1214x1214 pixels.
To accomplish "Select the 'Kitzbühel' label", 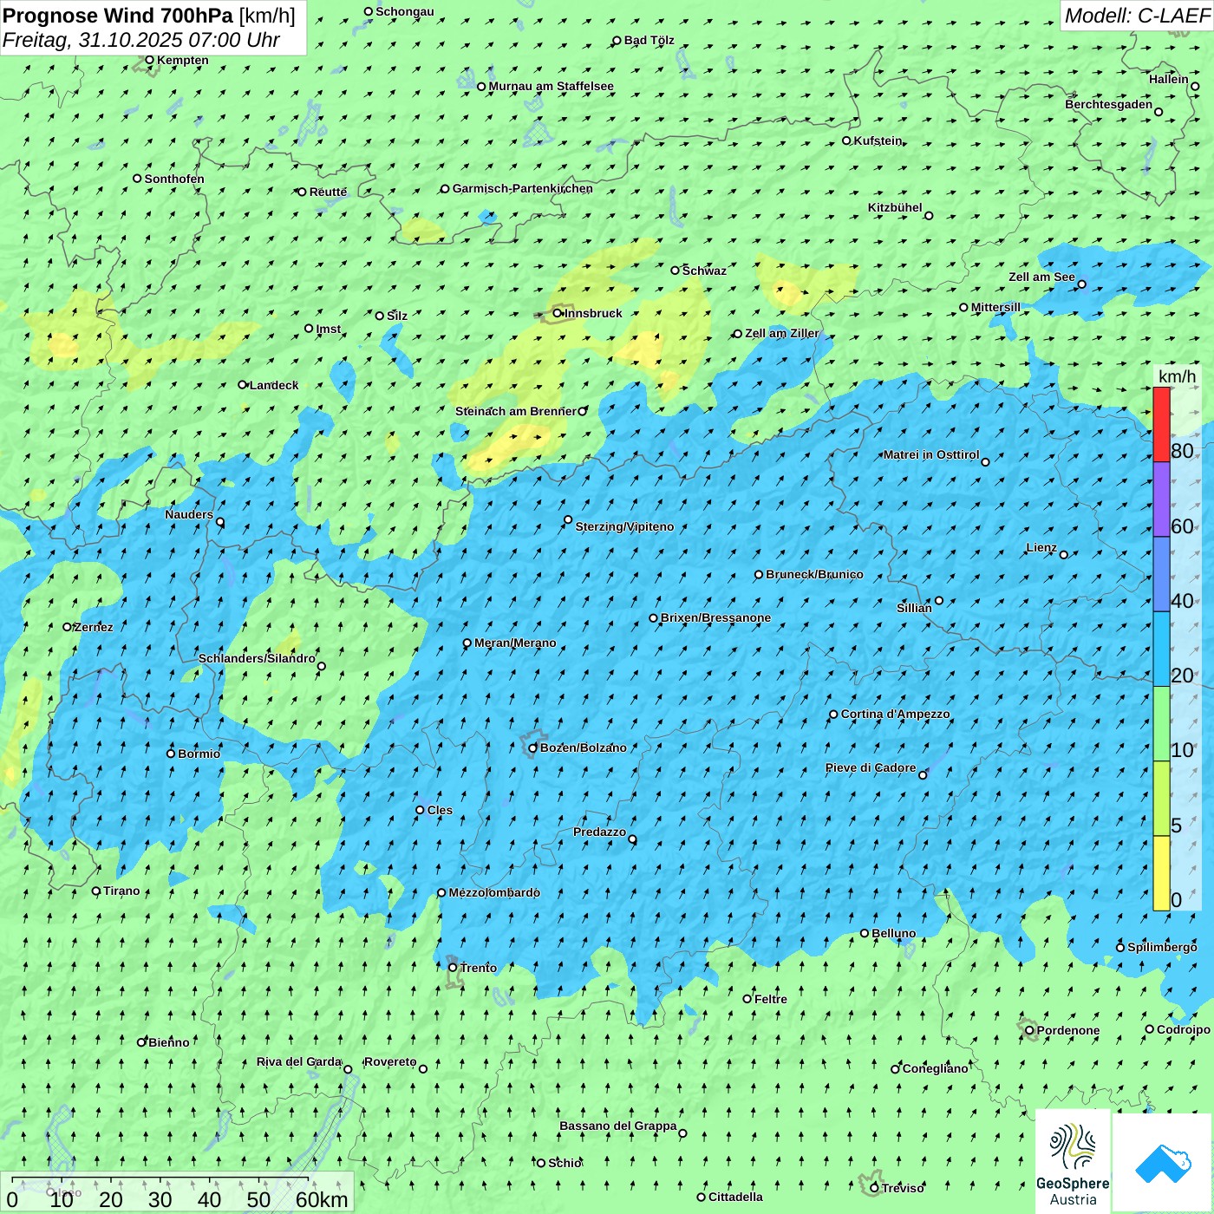I will pyautogui.click(x=895, y=207).
